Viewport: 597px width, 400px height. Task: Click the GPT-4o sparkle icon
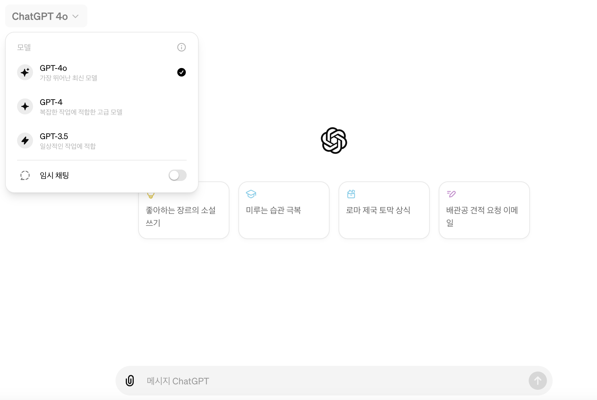(x=25, y=72)
